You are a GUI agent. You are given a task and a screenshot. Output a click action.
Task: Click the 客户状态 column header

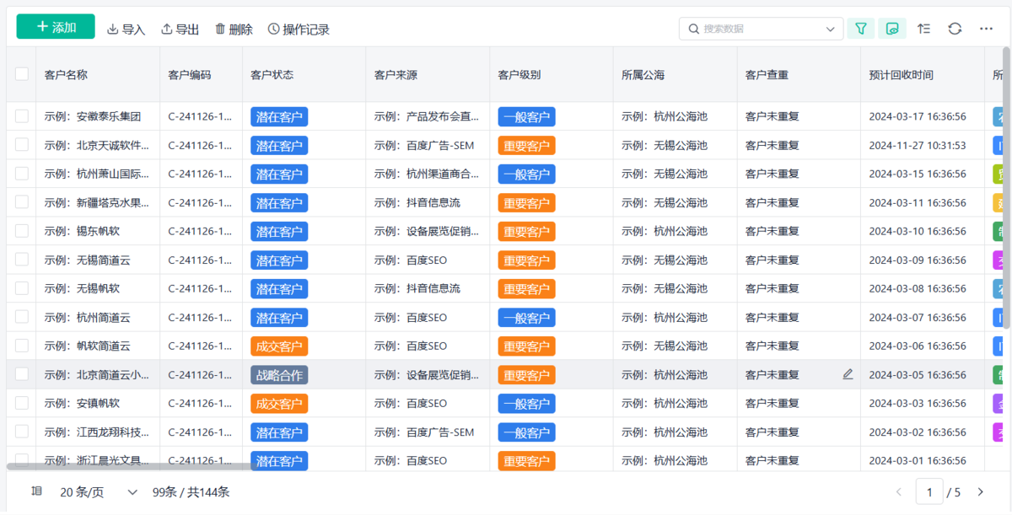[x=272, y=74]
